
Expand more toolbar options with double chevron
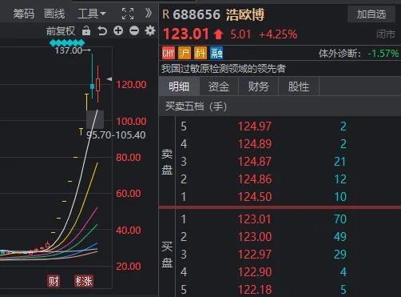coord(149,13)
